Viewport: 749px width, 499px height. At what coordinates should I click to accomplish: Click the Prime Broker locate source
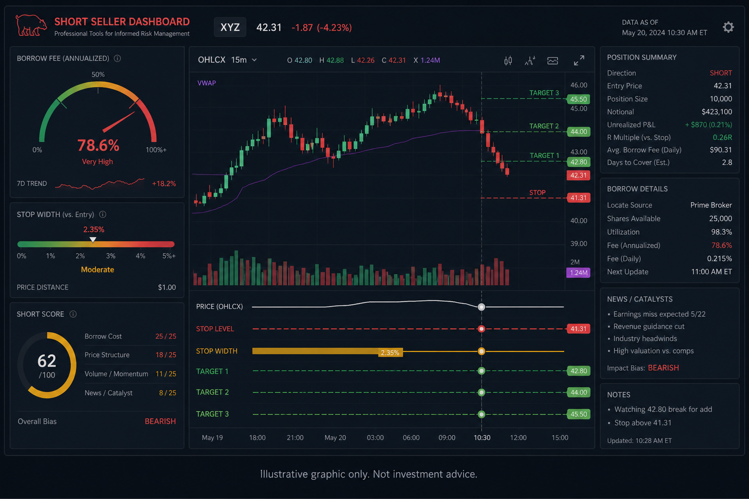click(x=711, y=205)
